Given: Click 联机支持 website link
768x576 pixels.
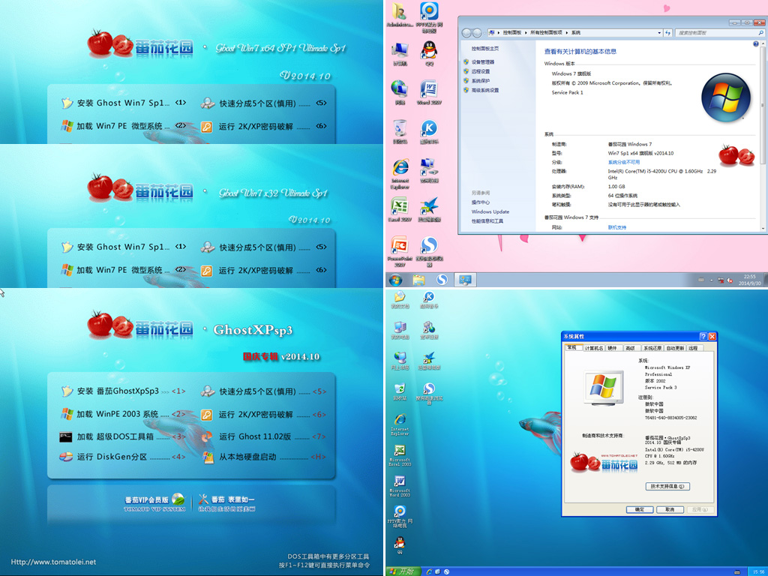Looking at the screenshot, I should coord(617,227).
